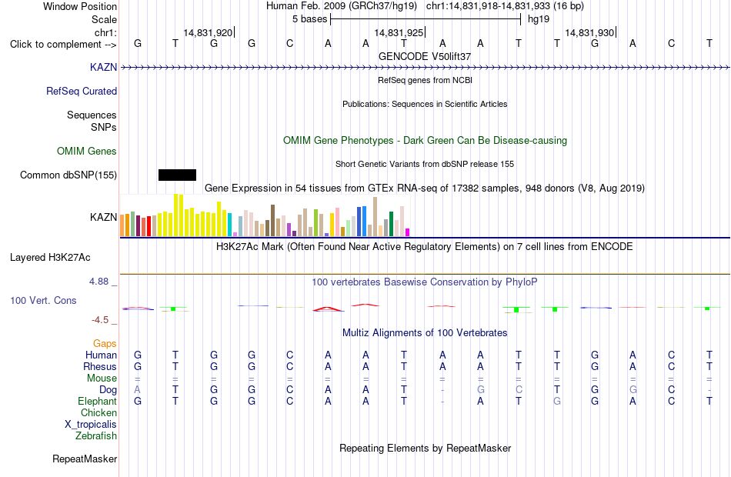
Task: Click the SNPs track label
Action: [x=104, y=127]
